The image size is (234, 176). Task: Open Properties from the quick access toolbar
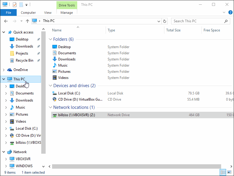(x=15, y=4)
